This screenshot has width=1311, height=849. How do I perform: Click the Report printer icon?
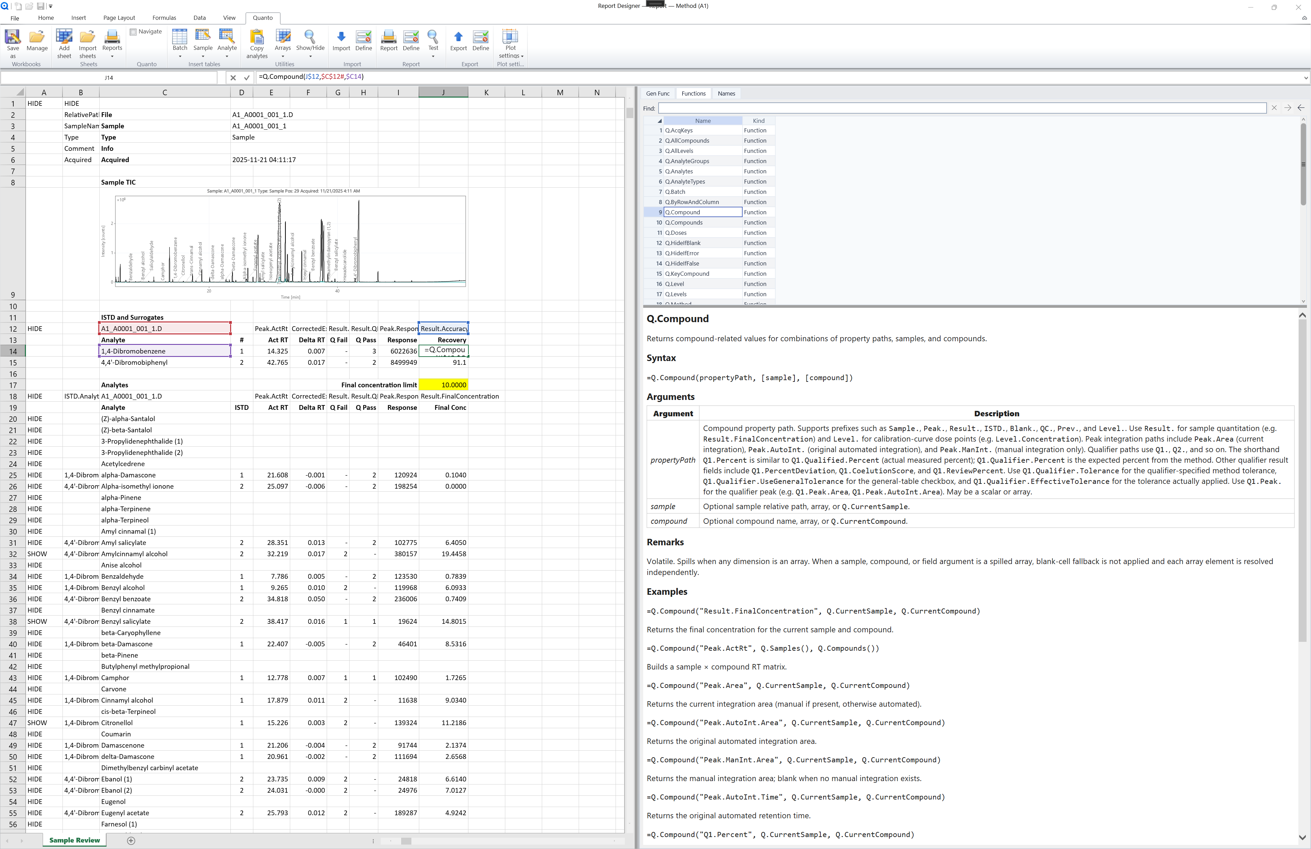(388, 36)
